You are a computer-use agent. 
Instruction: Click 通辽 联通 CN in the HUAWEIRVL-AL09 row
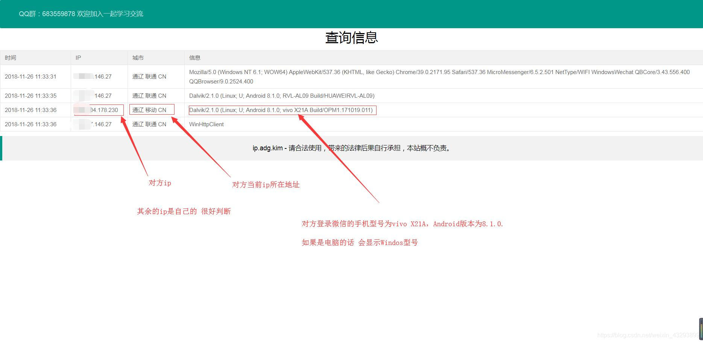(x=149, y=96)
